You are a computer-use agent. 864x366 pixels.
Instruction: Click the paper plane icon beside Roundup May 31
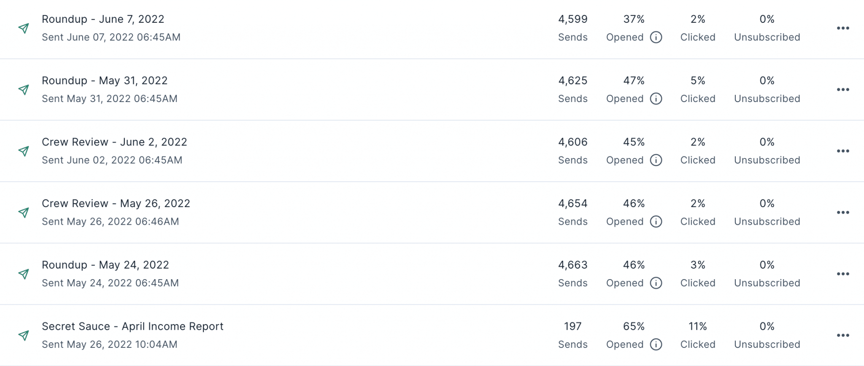tap(24, 90)
